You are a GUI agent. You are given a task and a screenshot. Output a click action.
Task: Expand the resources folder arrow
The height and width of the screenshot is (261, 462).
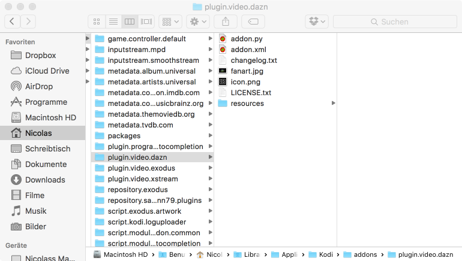[333, 103]
